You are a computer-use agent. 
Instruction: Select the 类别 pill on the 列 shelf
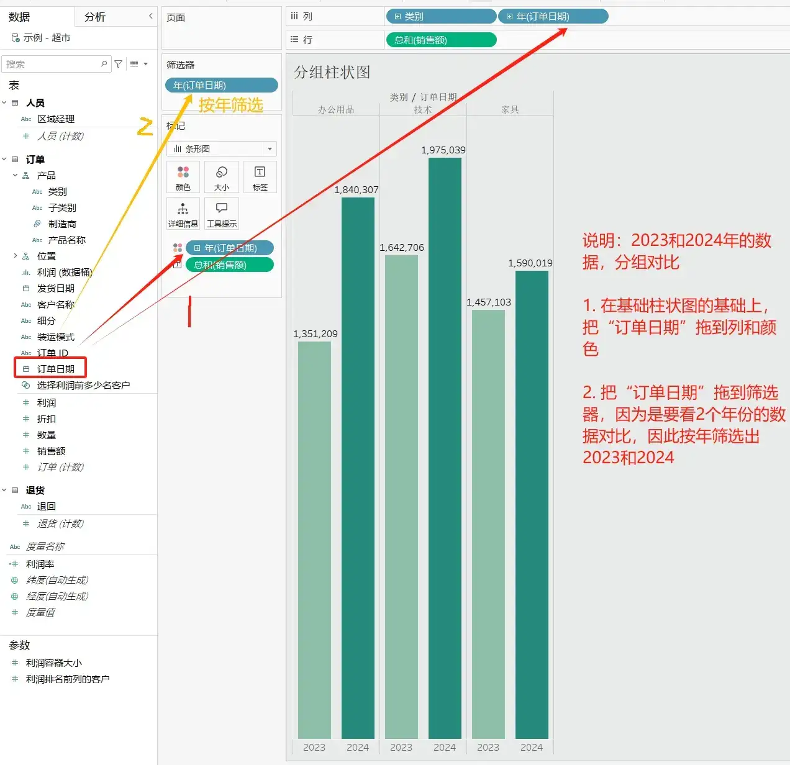point(440,16)
